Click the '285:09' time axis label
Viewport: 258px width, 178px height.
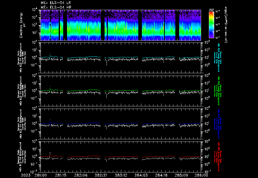pos(181,175)
